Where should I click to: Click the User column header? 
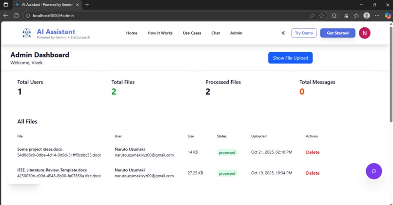pyautogui.click(x=118, y=136)
